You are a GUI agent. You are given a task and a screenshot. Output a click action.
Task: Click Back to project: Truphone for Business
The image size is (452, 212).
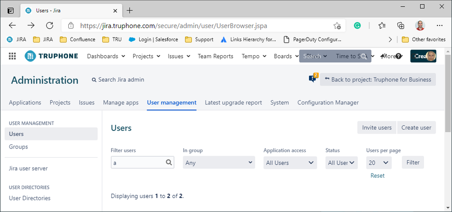[x=378, y=79]
